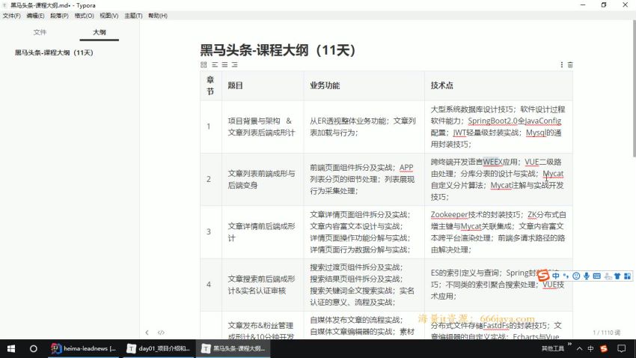This screenshot has width=636, height=358.
Task: Click the word Zookeeper in row 3
Action: (x=449, y=214)
